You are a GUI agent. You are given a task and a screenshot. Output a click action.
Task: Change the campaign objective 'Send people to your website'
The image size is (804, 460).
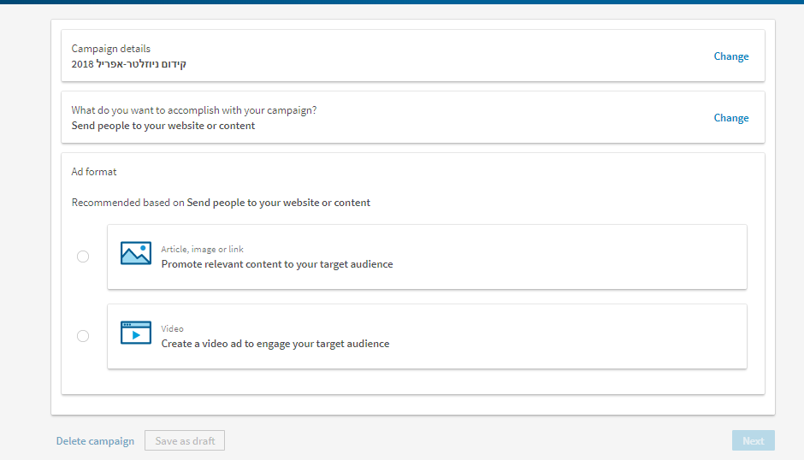(x=731, y=118)
